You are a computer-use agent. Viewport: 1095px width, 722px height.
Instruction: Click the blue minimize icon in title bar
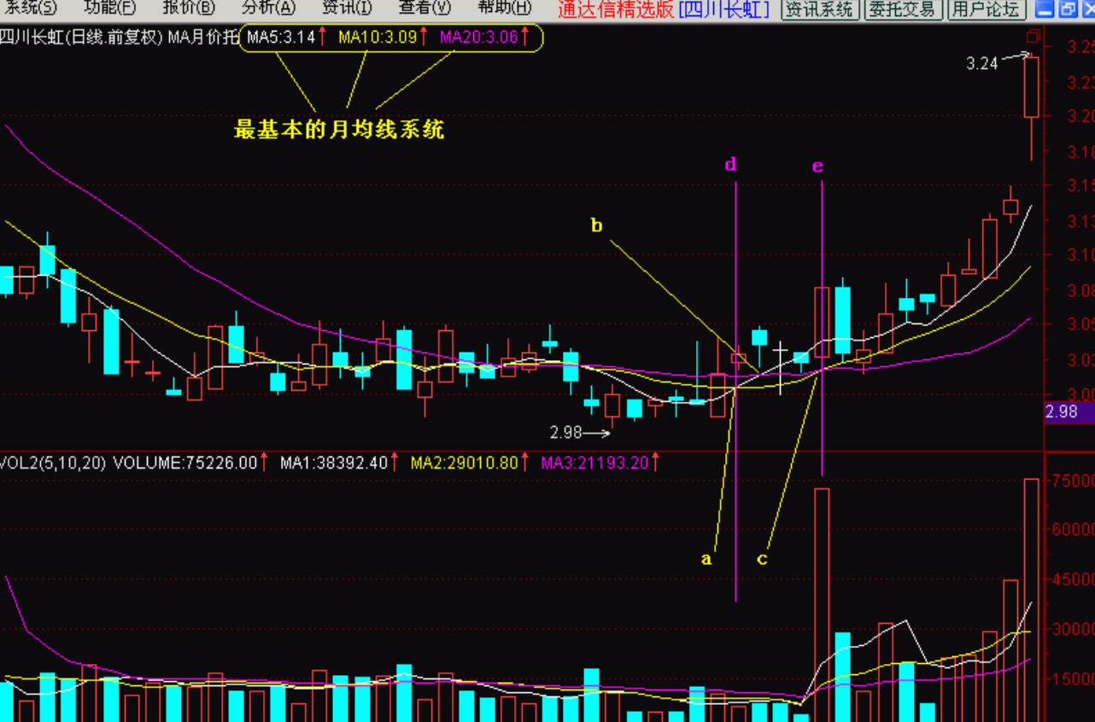pyautogui.click(x=1045, y=9)
